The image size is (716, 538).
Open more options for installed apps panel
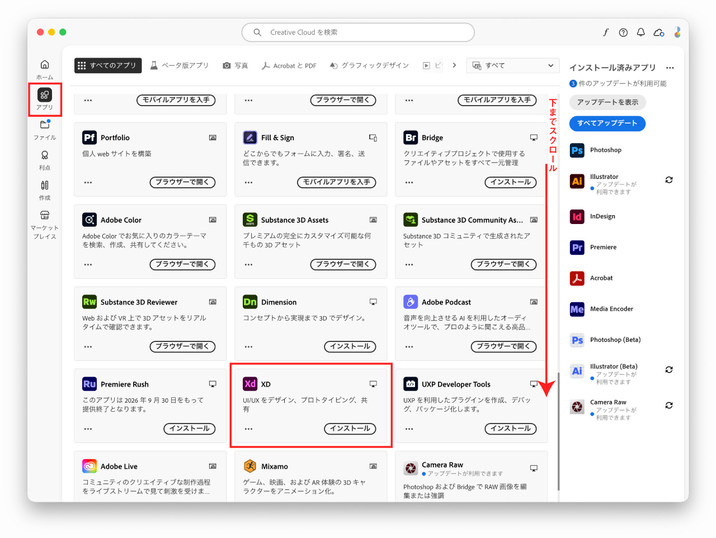click(x=670, y=68)
